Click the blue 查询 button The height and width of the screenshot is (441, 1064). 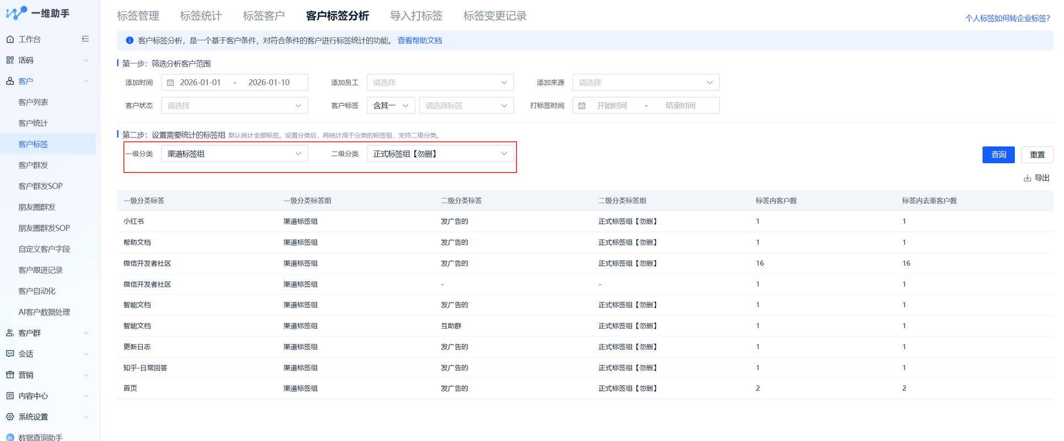998,154
